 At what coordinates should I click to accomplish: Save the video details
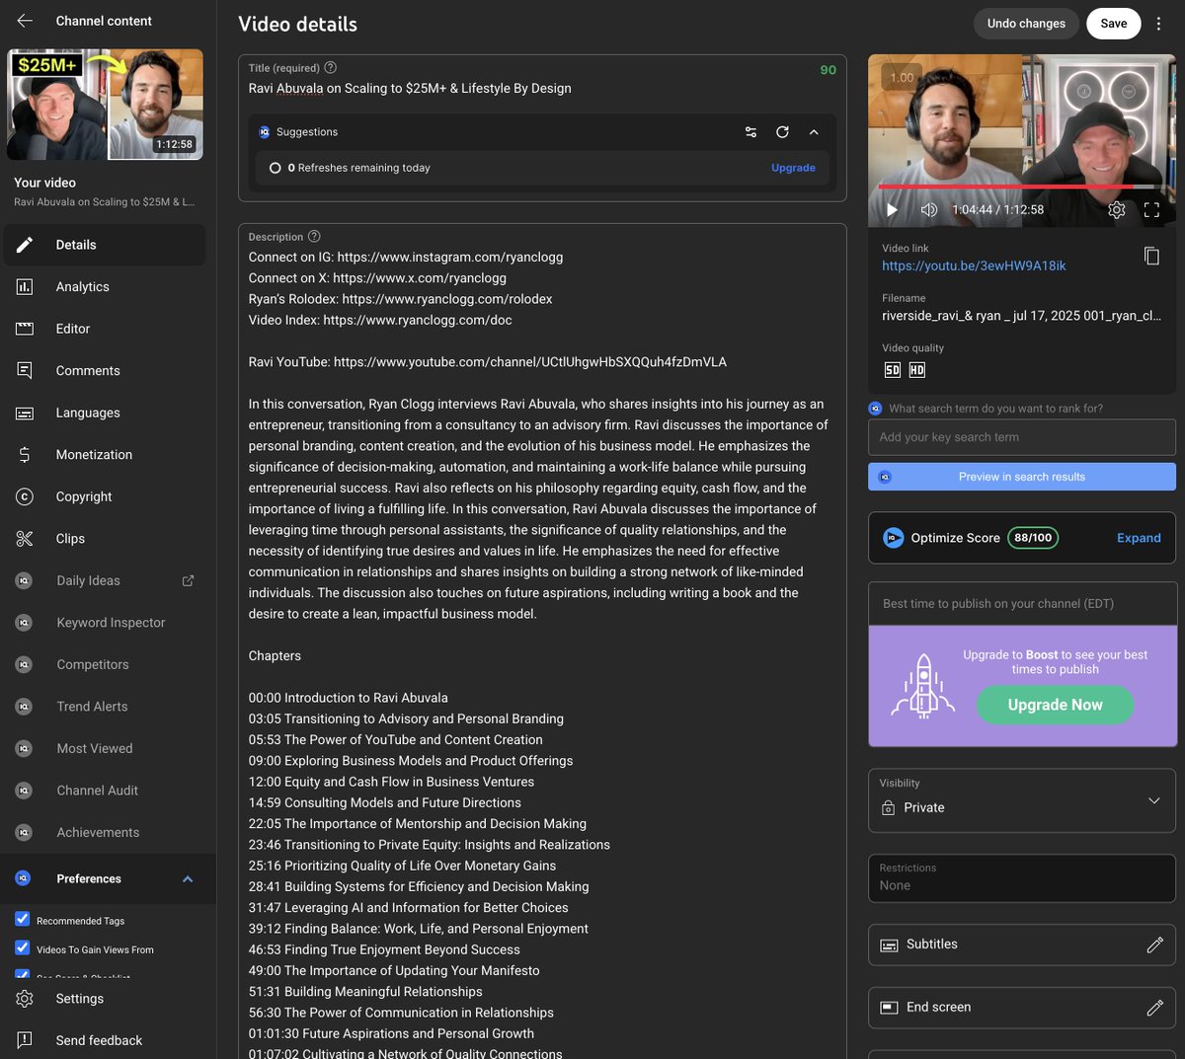(1113, 24)
